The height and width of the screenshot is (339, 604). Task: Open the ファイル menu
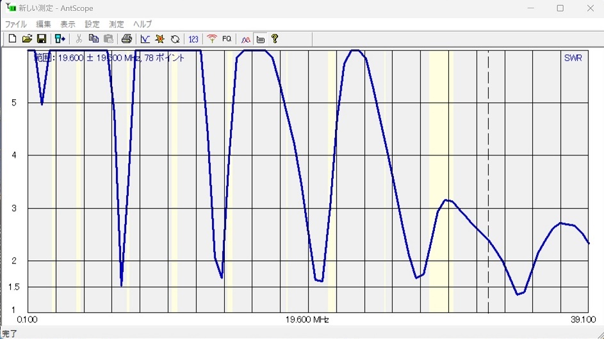tap(16, 24)
